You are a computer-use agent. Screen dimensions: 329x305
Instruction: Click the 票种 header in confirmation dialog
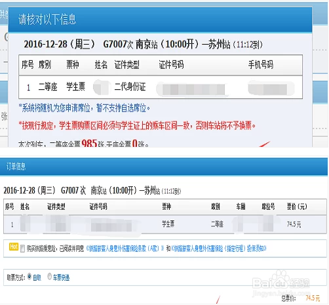[73, 65]
